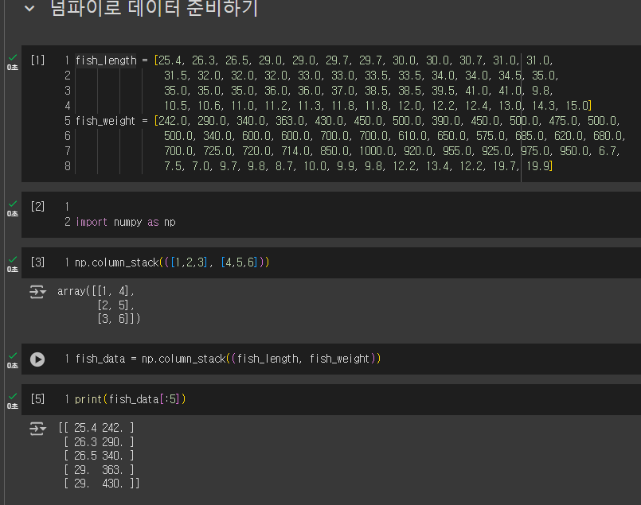Viewport: 641px width, 505px height.
Task: Toggle output options for print(fish_data[:5]) output
Action: point(37,429)
